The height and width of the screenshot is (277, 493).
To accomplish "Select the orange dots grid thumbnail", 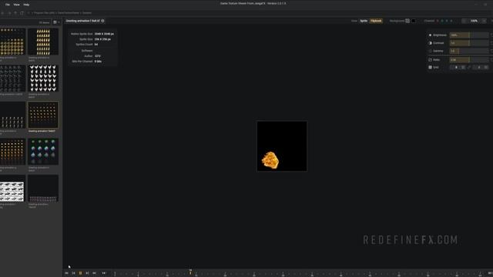I will (12, 152).
